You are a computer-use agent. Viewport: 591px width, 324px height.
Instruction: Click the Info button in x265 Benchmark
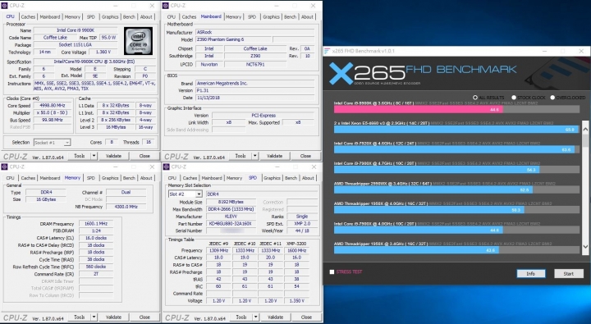(x=531, y=273)
